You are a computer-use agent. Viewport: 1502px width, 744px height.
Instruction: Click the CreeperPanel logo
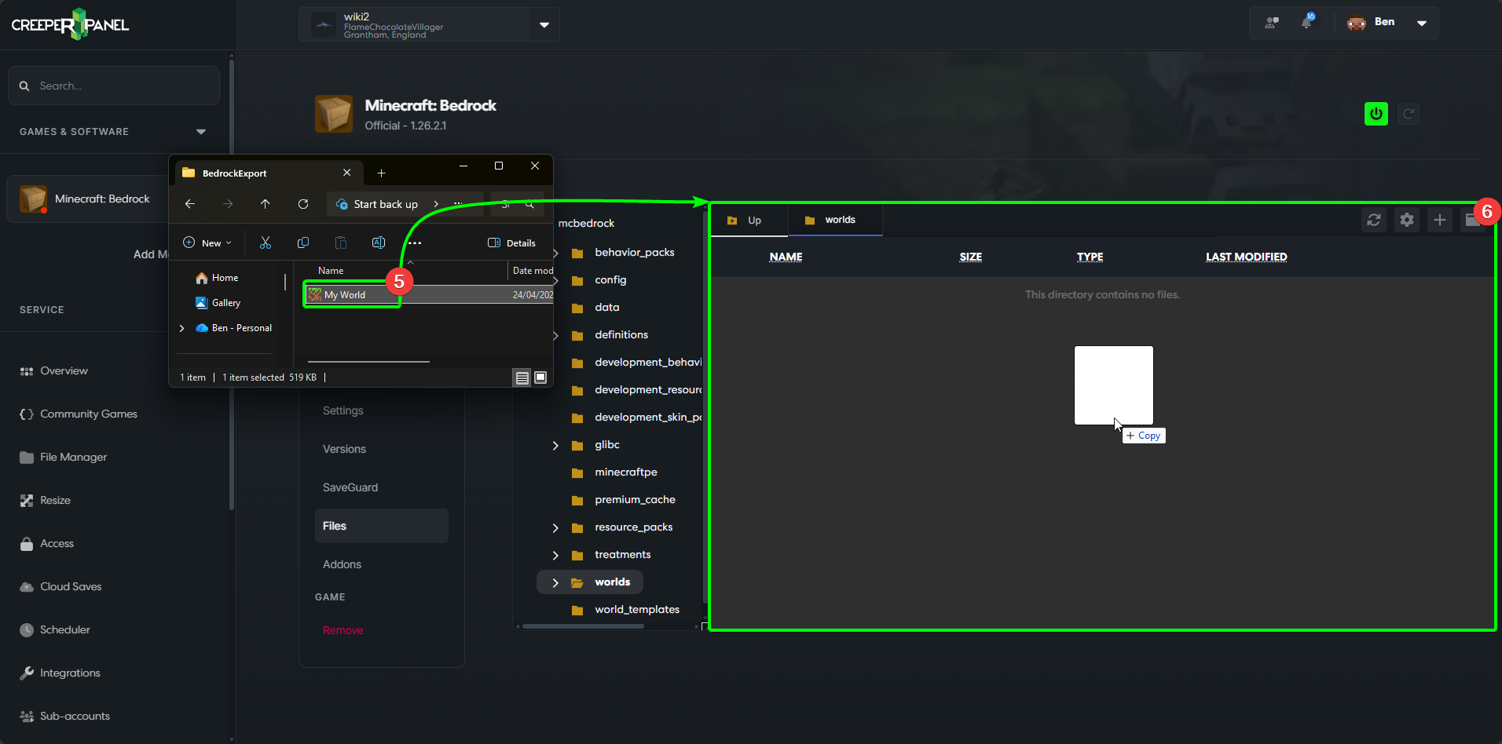point(70,24)
